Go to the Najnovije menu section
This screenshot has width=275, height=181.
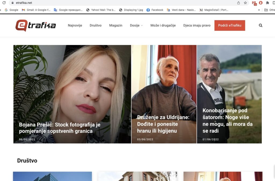(x=75, y=25)
